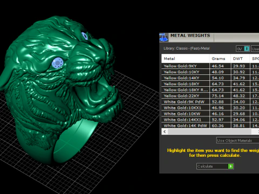
Task: Click the Metal Weights panel title
Action: (190, 36)
